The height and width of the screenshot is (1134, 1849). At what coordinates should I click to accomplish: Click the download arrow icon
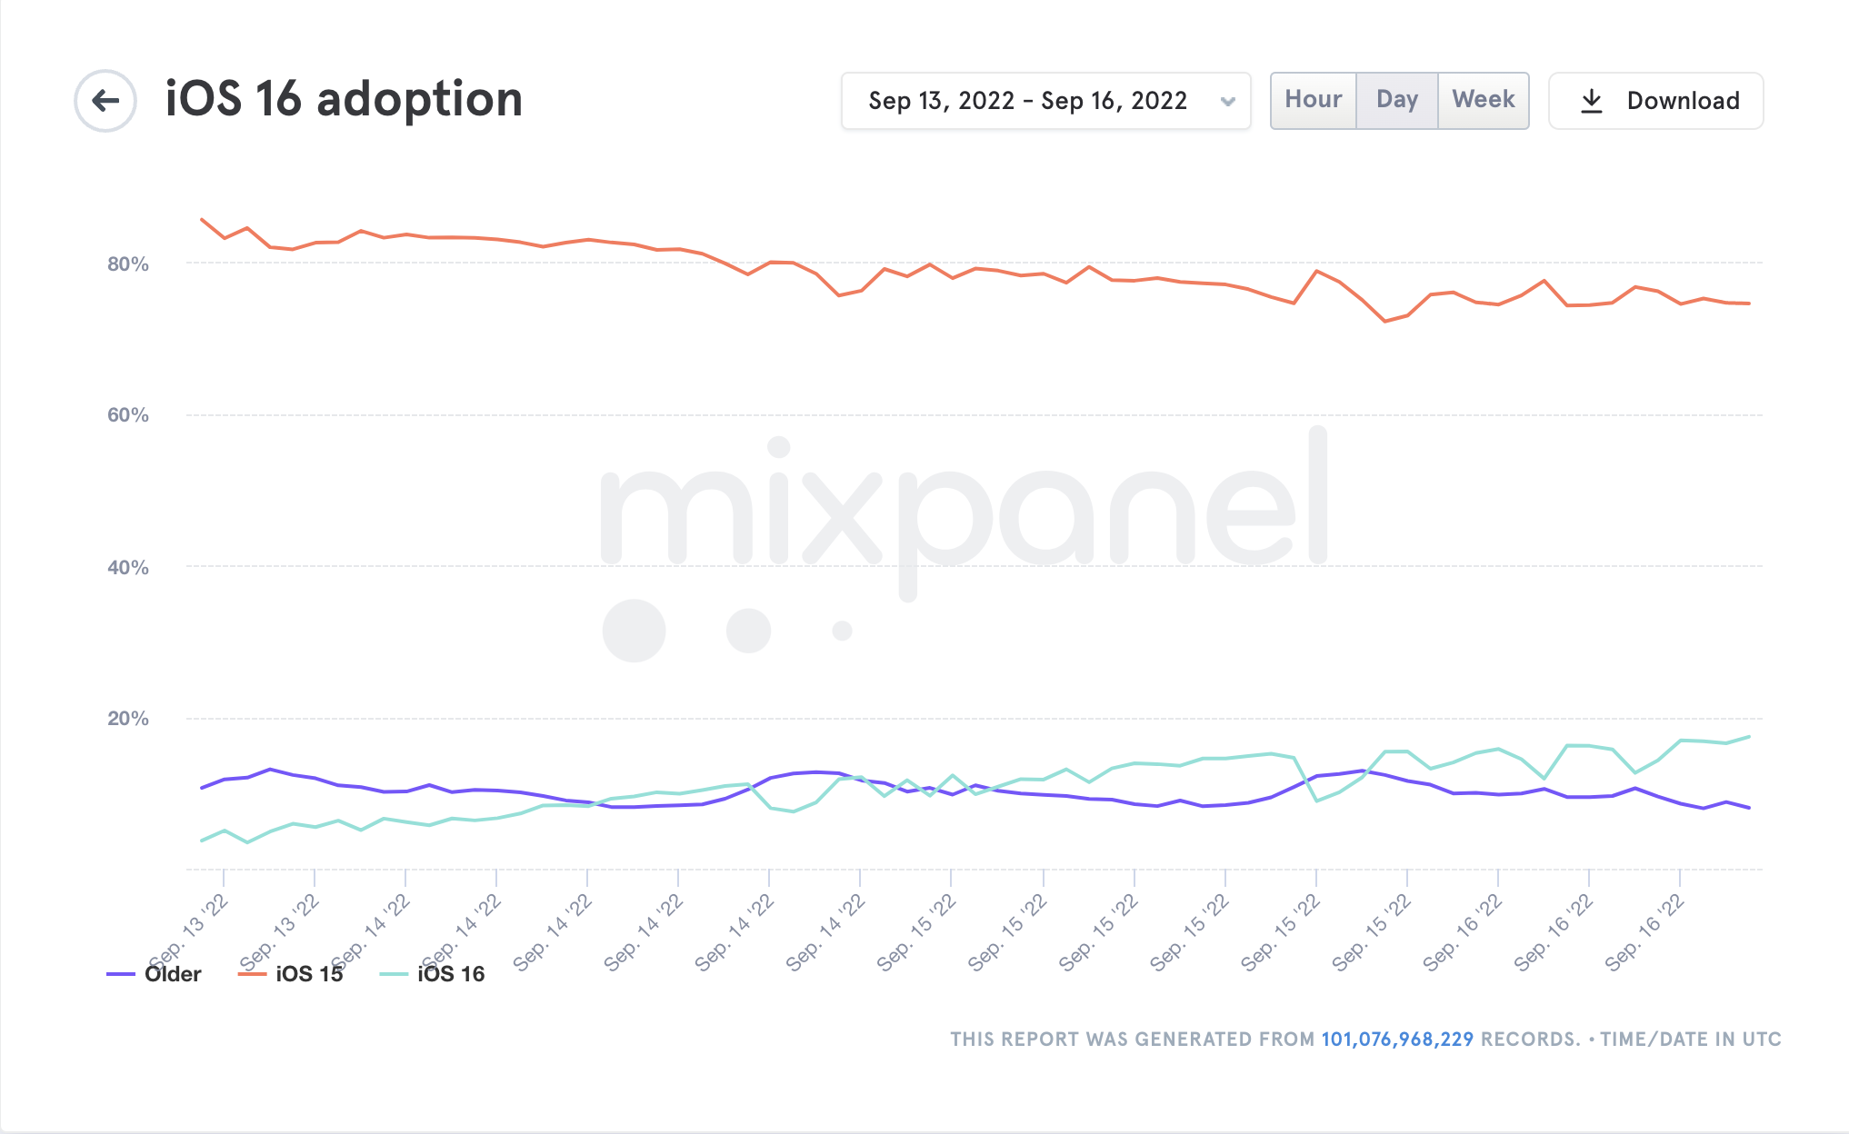[1592, 101]
